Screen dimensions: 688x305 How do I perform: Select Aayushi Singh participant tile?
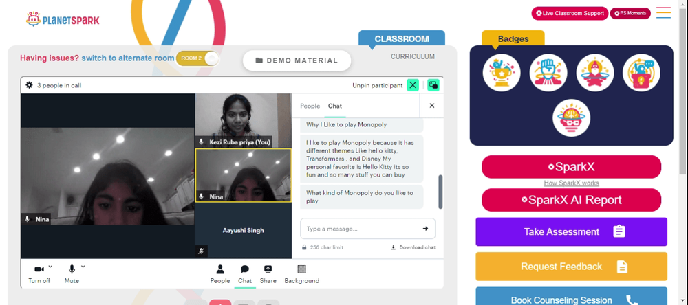243,231
